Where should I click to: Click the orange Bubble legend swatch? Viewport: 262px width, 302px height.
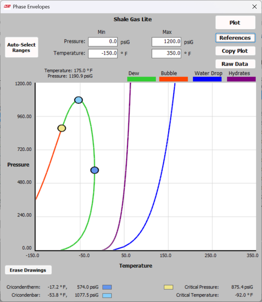[174, 79]
